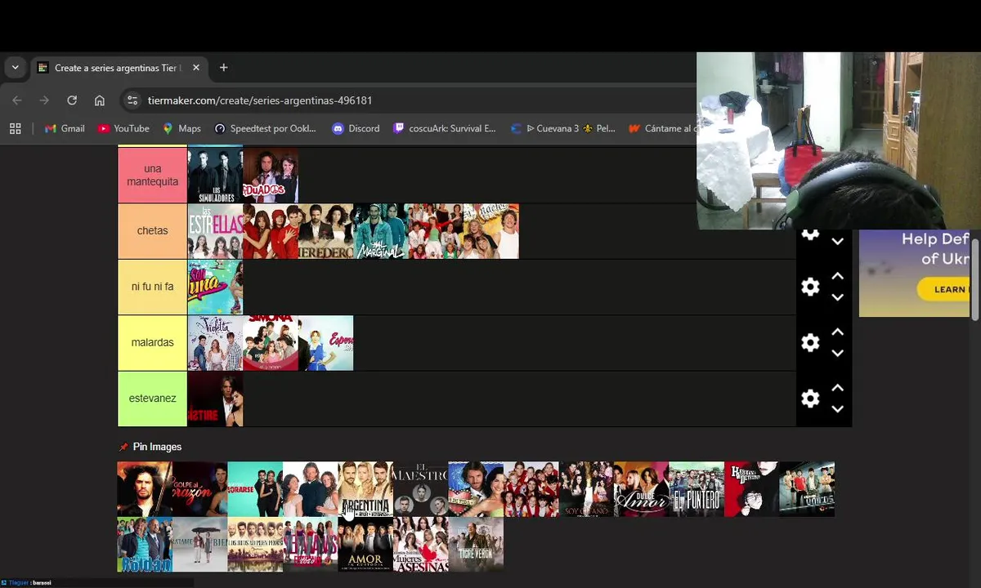Click the page vertical scrollbar

point(975,278)
